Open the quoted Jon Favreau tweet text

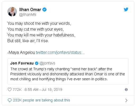(67, 74)
